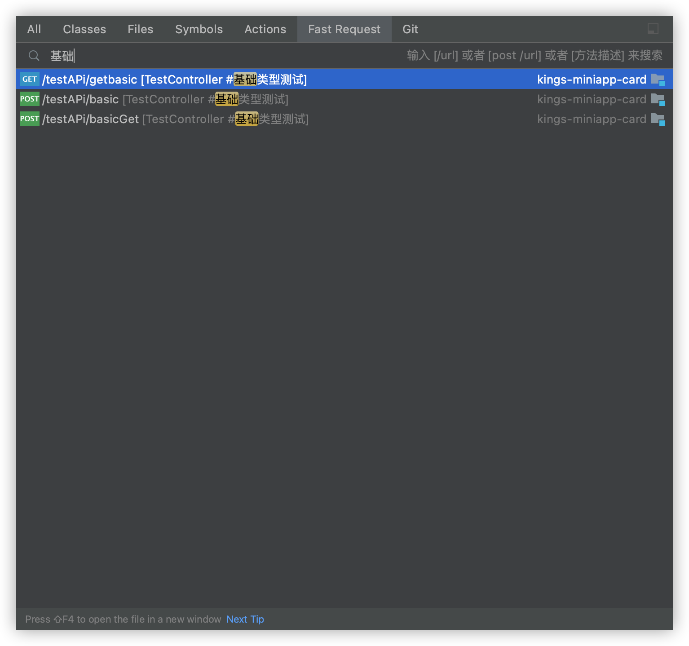689x646 pixels.
Task: Click module folder icon in getbasic row
Action: 658,80
